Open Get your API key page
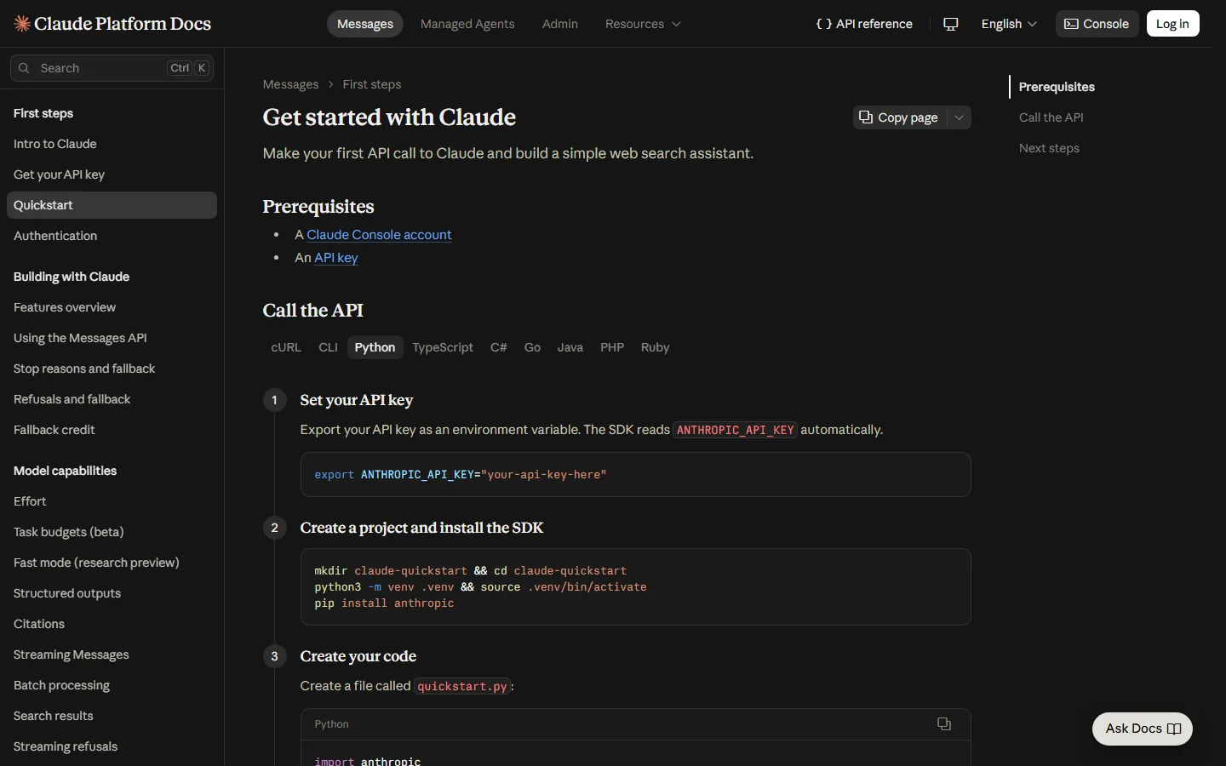Viewport: 1226px width, 766px height. pos(112,174)
